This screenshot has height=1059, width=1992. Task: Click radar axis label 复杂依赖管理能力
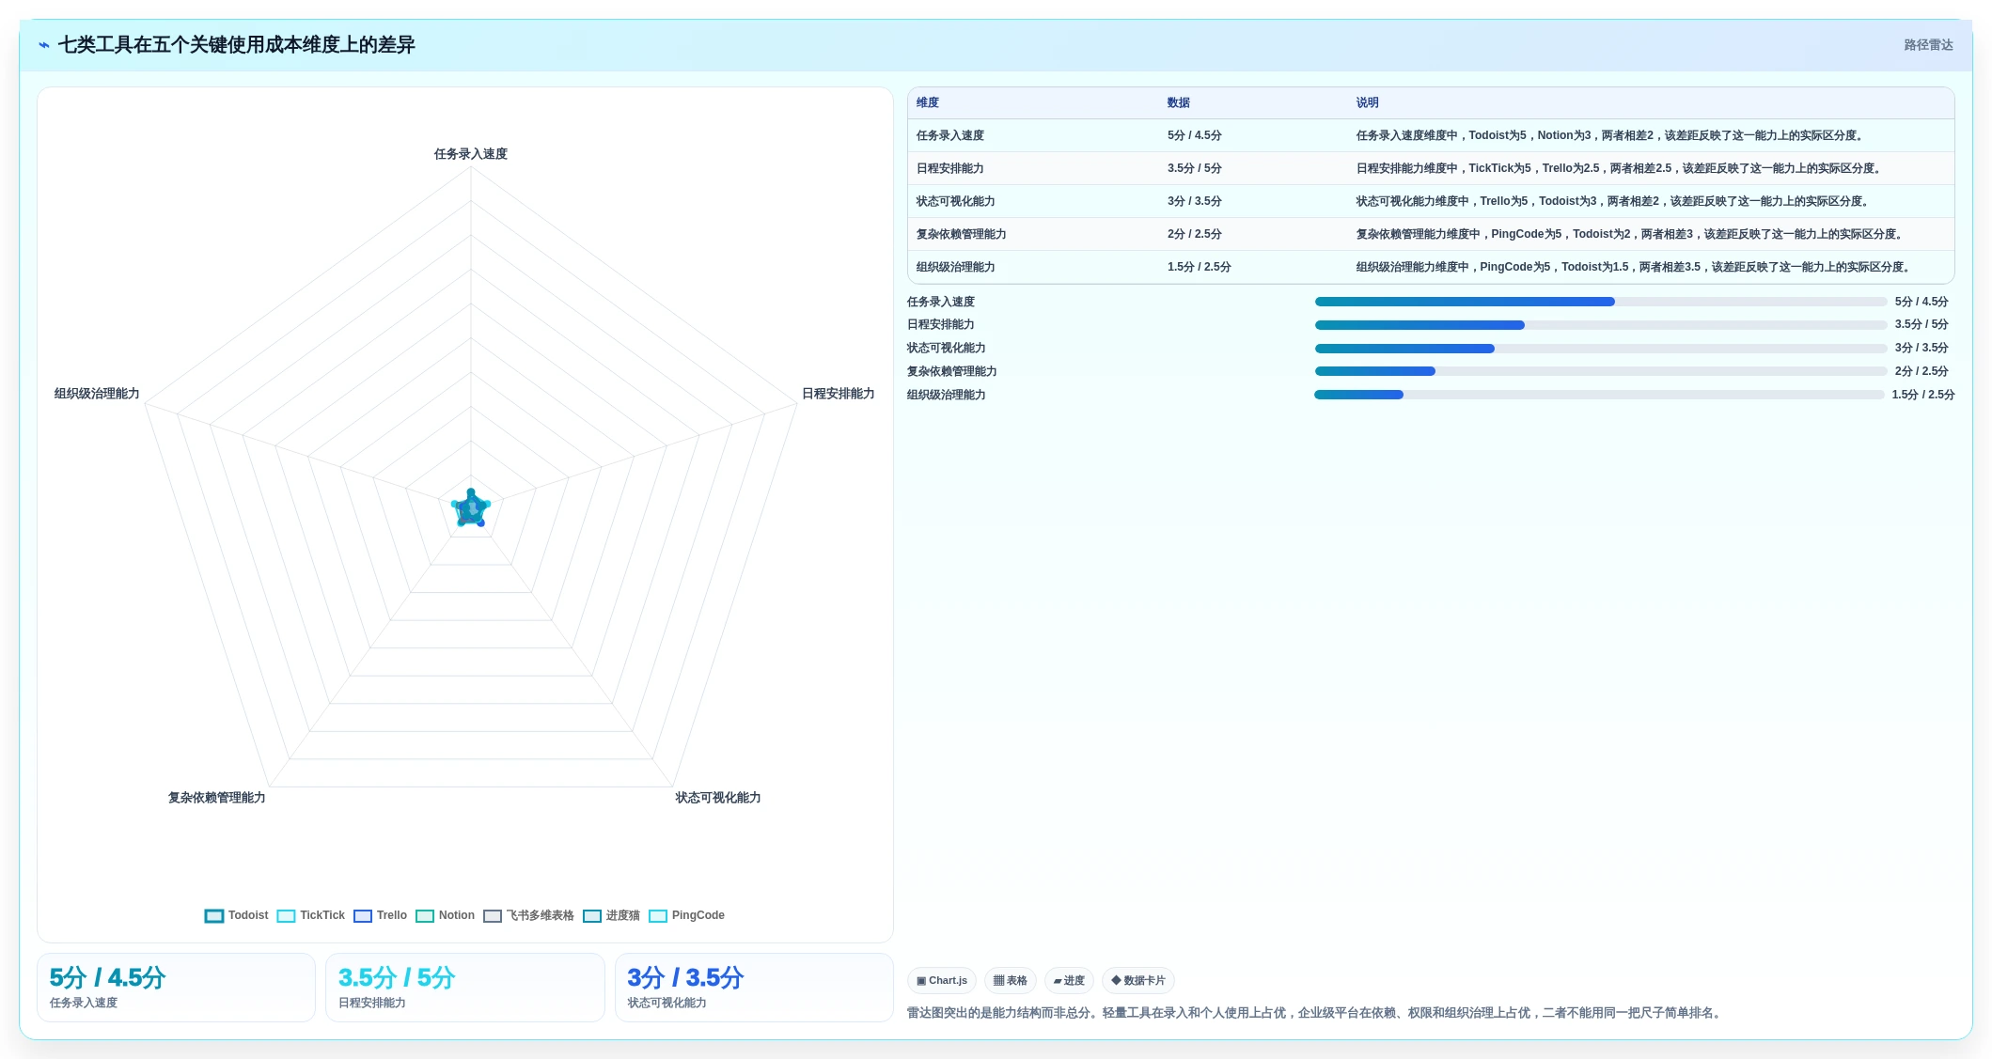[217, 798]
